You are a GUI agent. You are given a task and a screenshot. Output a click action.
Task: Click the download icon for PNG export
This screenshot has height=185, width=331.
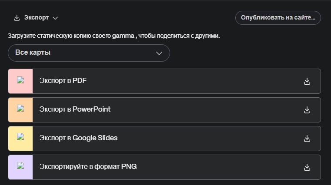tap(307, 167)
